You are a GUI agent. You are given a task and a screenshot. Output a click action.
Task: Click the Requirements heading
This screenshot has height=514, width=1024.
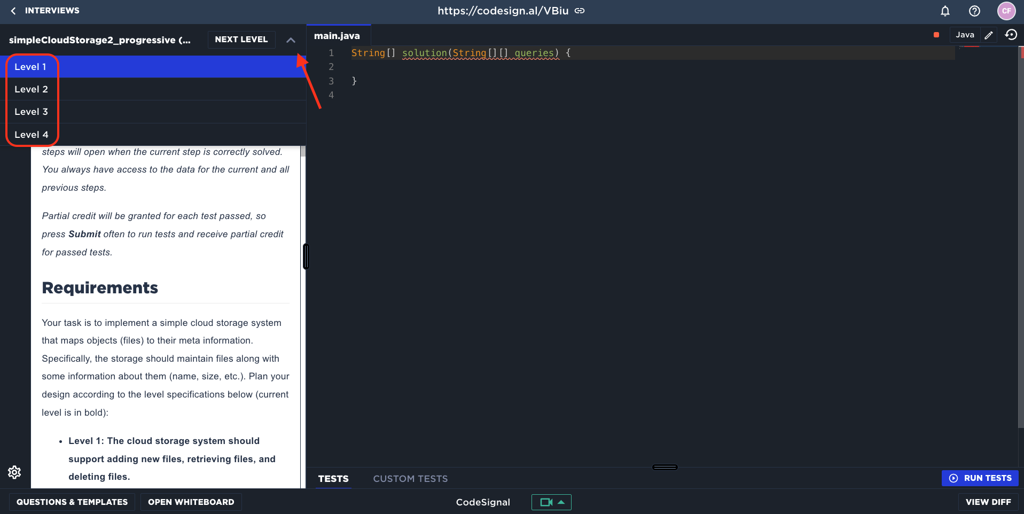click(100, 288)
